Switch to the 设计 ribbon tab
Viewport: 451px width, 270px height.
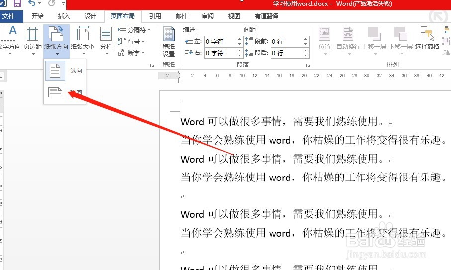90,16
